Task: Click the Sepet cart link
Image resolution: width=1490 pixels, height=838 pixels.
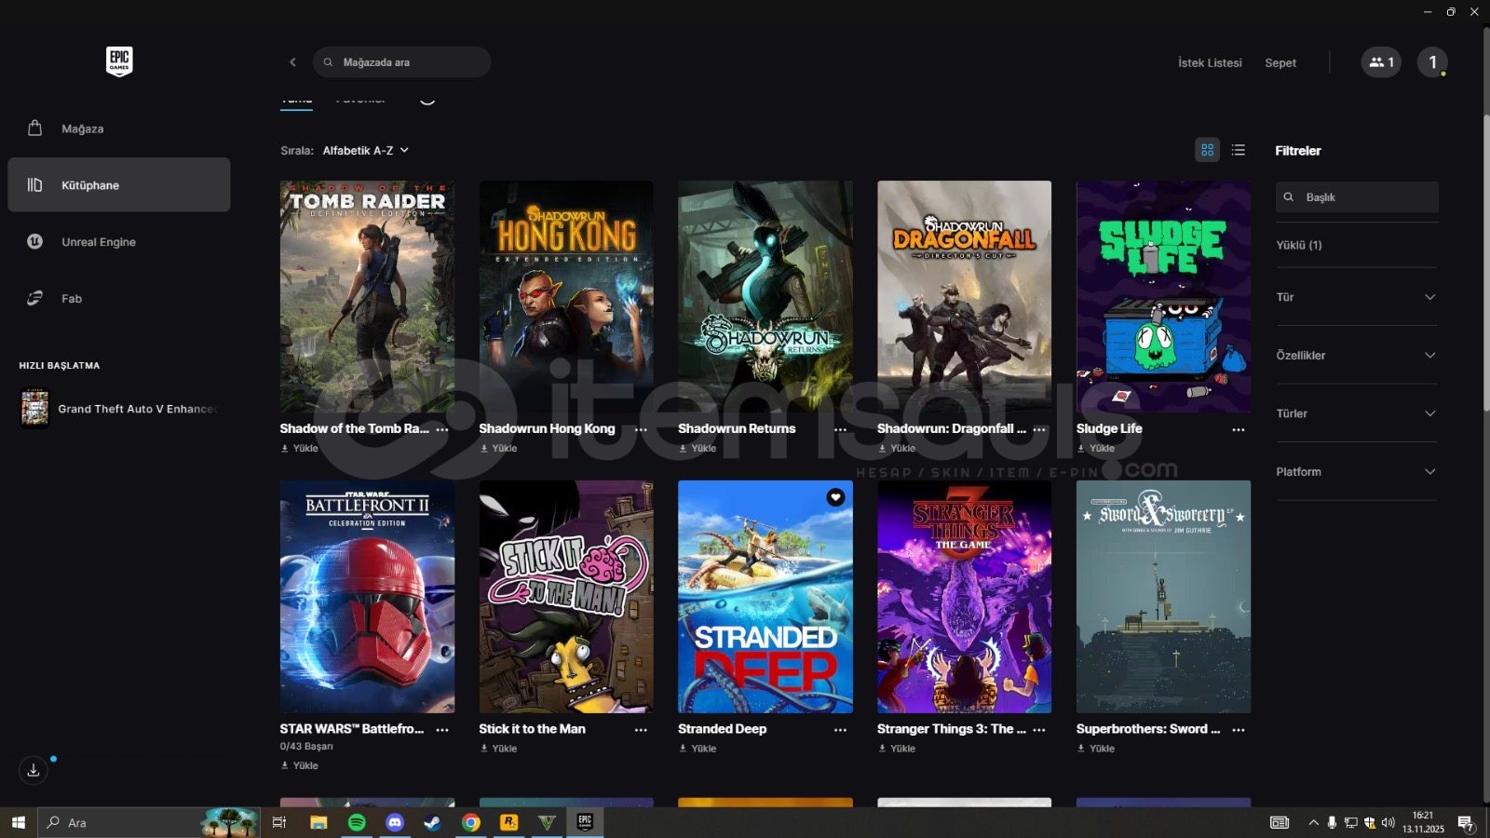Action: point(1280,62)
